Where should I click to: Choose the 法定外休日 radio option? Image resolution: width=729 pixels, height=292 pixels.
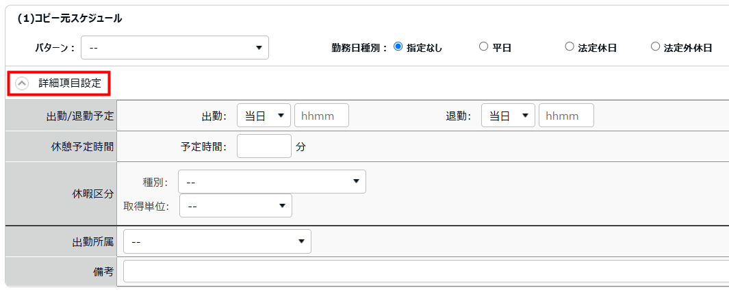pos(655,47)
